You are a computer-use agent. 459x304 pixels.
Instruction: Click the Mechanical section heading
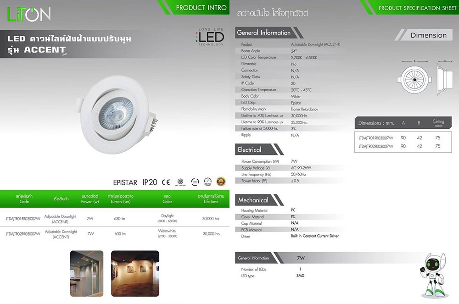click(253, 200)
